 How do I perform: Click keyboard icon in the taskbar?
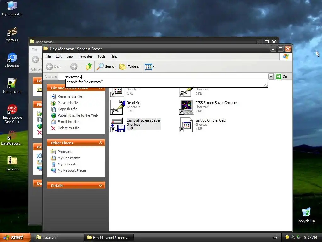pos(275,238)
